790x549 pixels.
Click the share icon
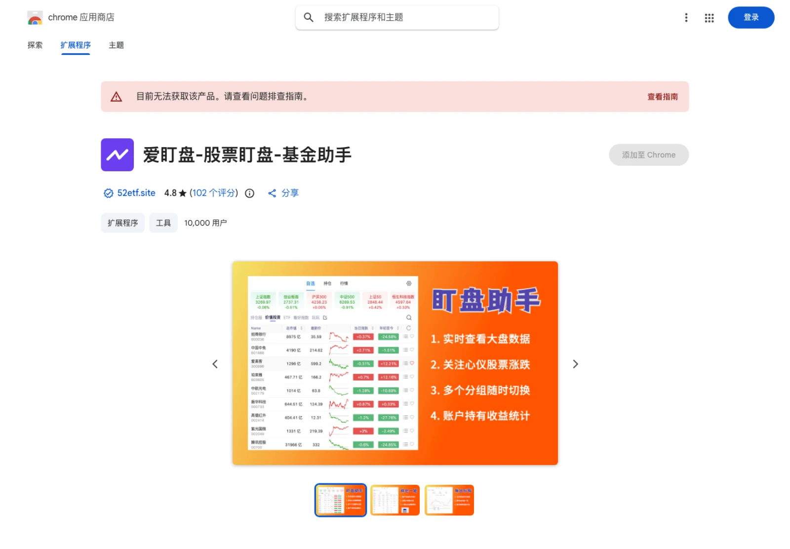[272, 193]
